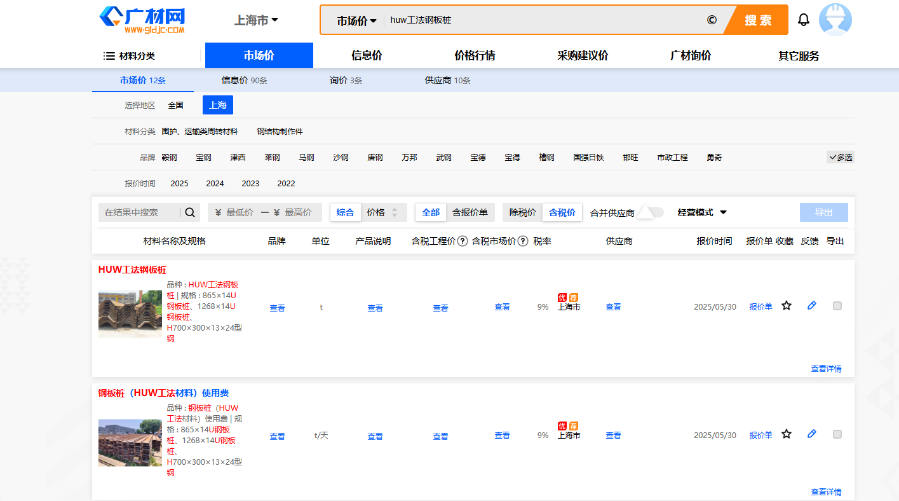Toggle the 合并供应商 switch
Viewport: 899px width, 501px height.
pyautogui.click(x=651, y=212)
